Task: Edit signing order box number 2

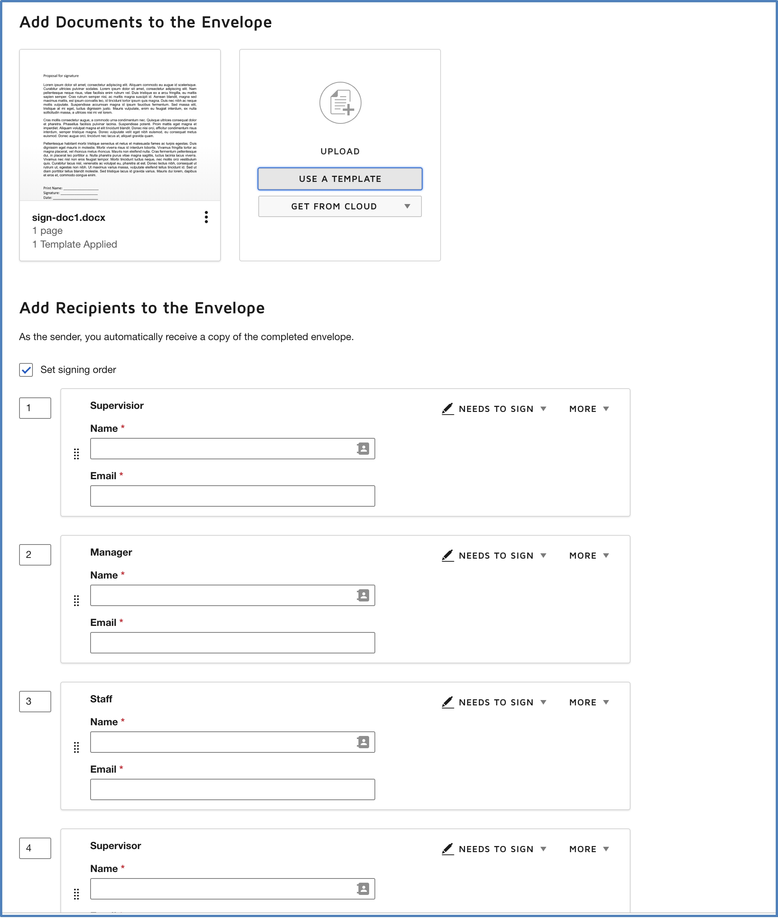Action: 35,555
